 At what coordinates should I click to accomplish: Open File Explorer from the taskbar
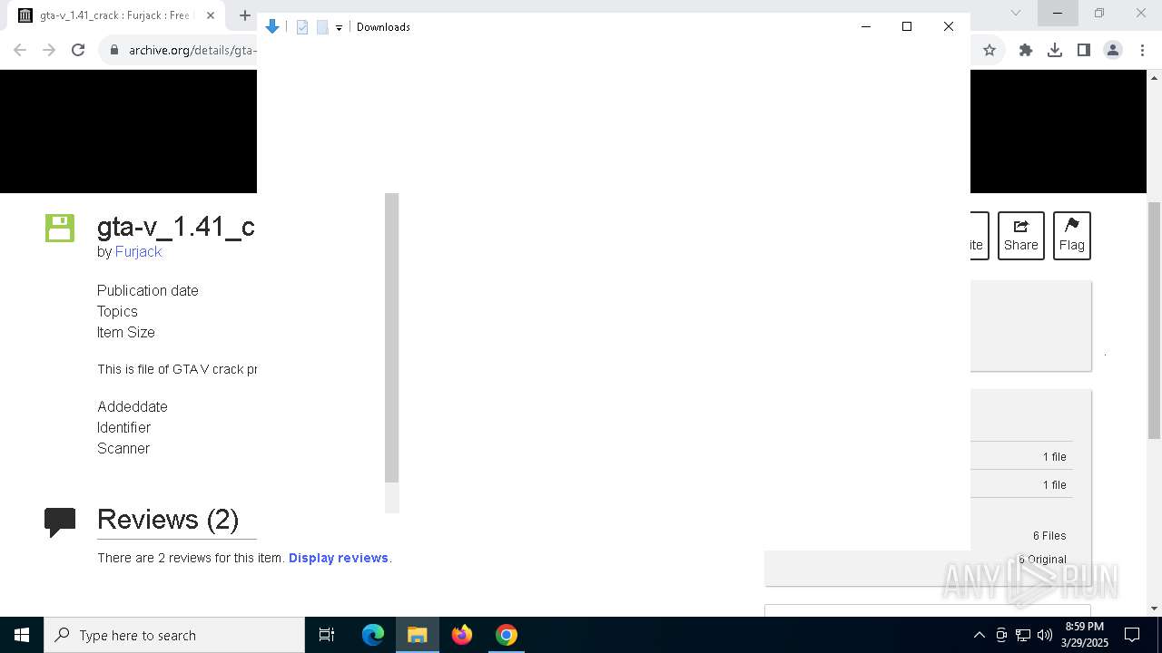click(x=418, y=635)
